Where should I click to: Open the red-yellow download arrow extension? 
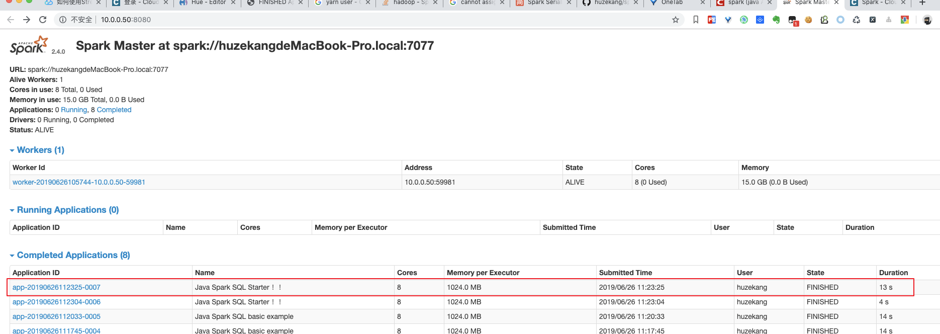tap(905, 20)
